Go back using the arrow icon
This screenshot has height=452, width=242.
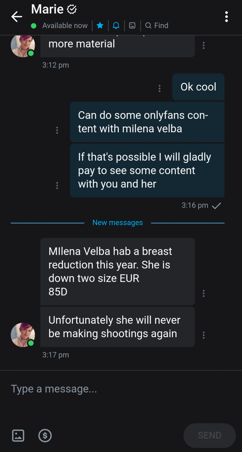point(17,17)
